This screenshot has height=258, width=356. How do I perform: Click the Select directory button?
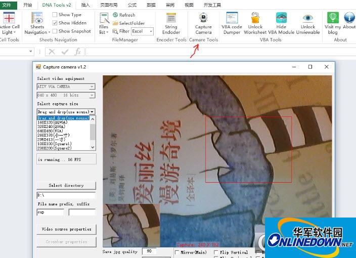tap(66, 186)
